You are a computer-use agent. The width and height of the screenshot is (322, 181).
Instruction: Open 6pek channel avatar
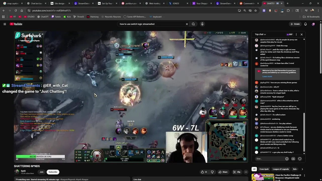[17, 172]
